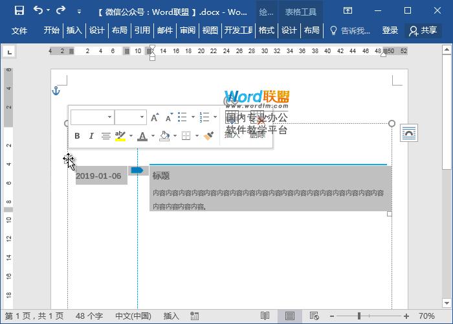This screenshot has width=453, height=324.
Task: Click the zoom slider handle
Action: click(359, 316)
